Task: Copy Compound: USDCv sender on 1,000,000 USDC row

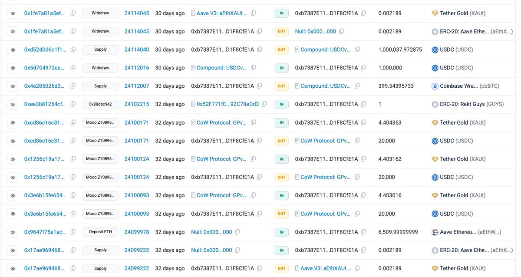Action: click(253, 68)
